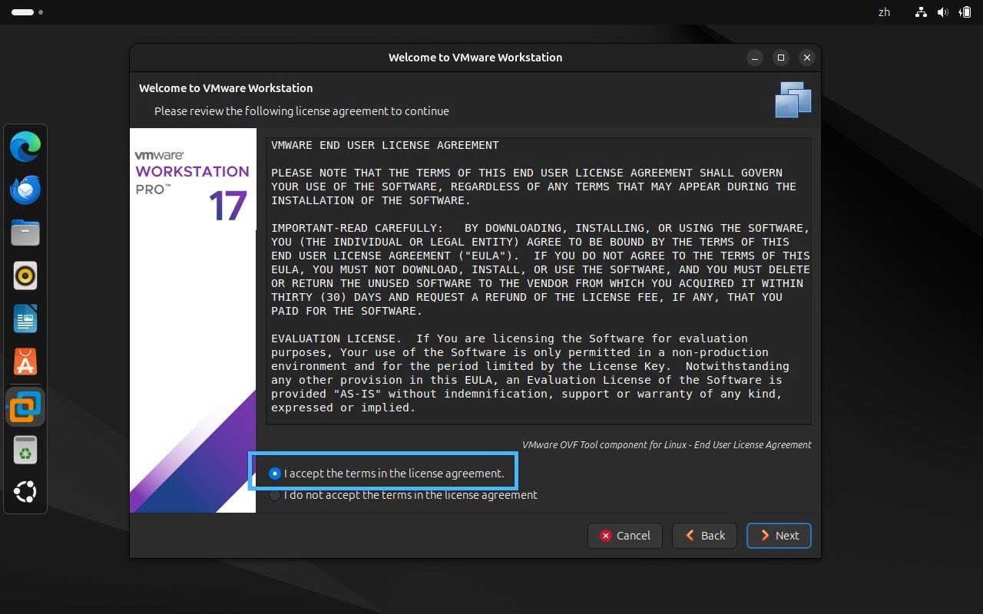Open the App Center dock icon
Viewport: 983px width, 614px height.
tap(25, 361)
